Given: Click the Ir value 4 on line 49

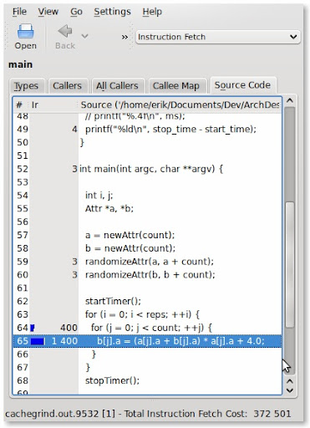Looking at the screenshot, I should click(x=74, y=130).
